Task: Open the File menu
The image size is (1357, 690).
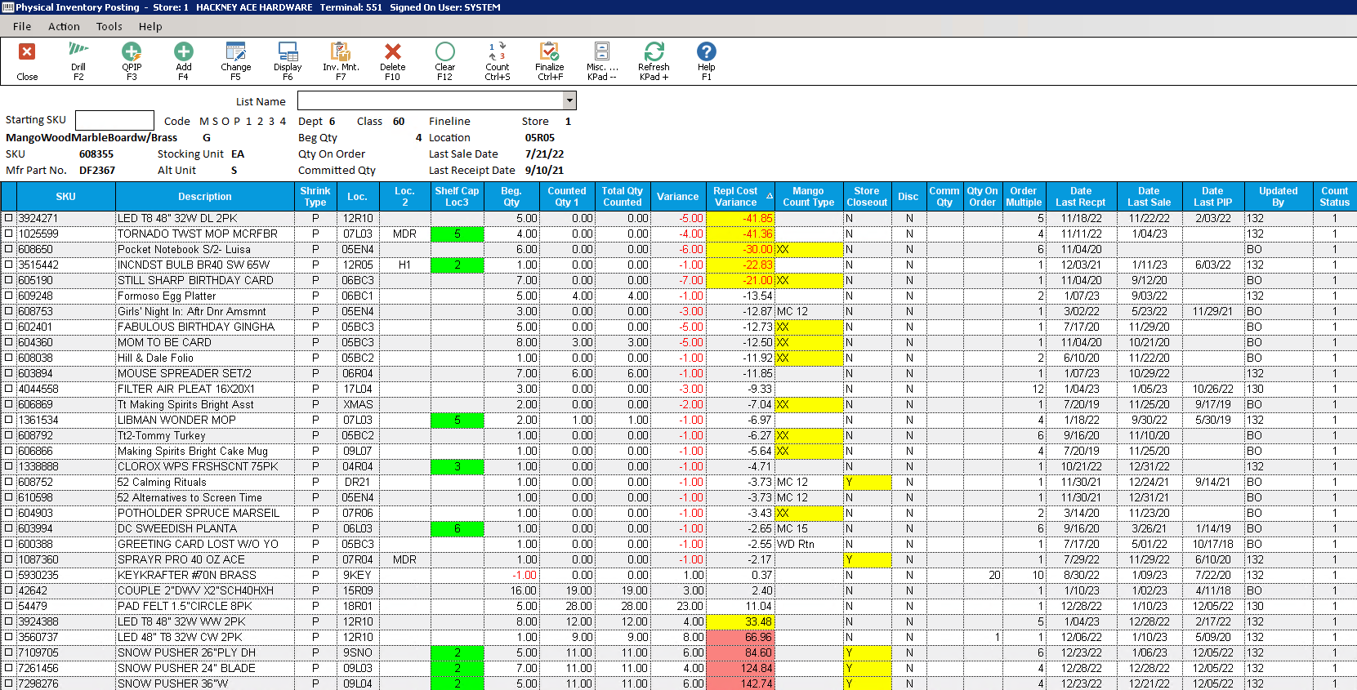Action: click(x=22, y=26)
